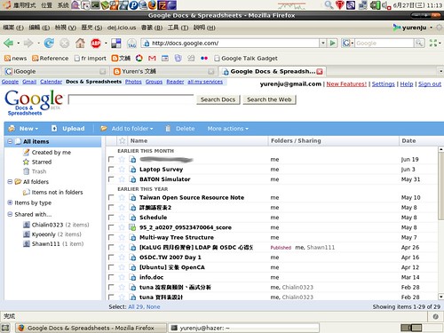Open the More actions dropdown

(228, 129)
